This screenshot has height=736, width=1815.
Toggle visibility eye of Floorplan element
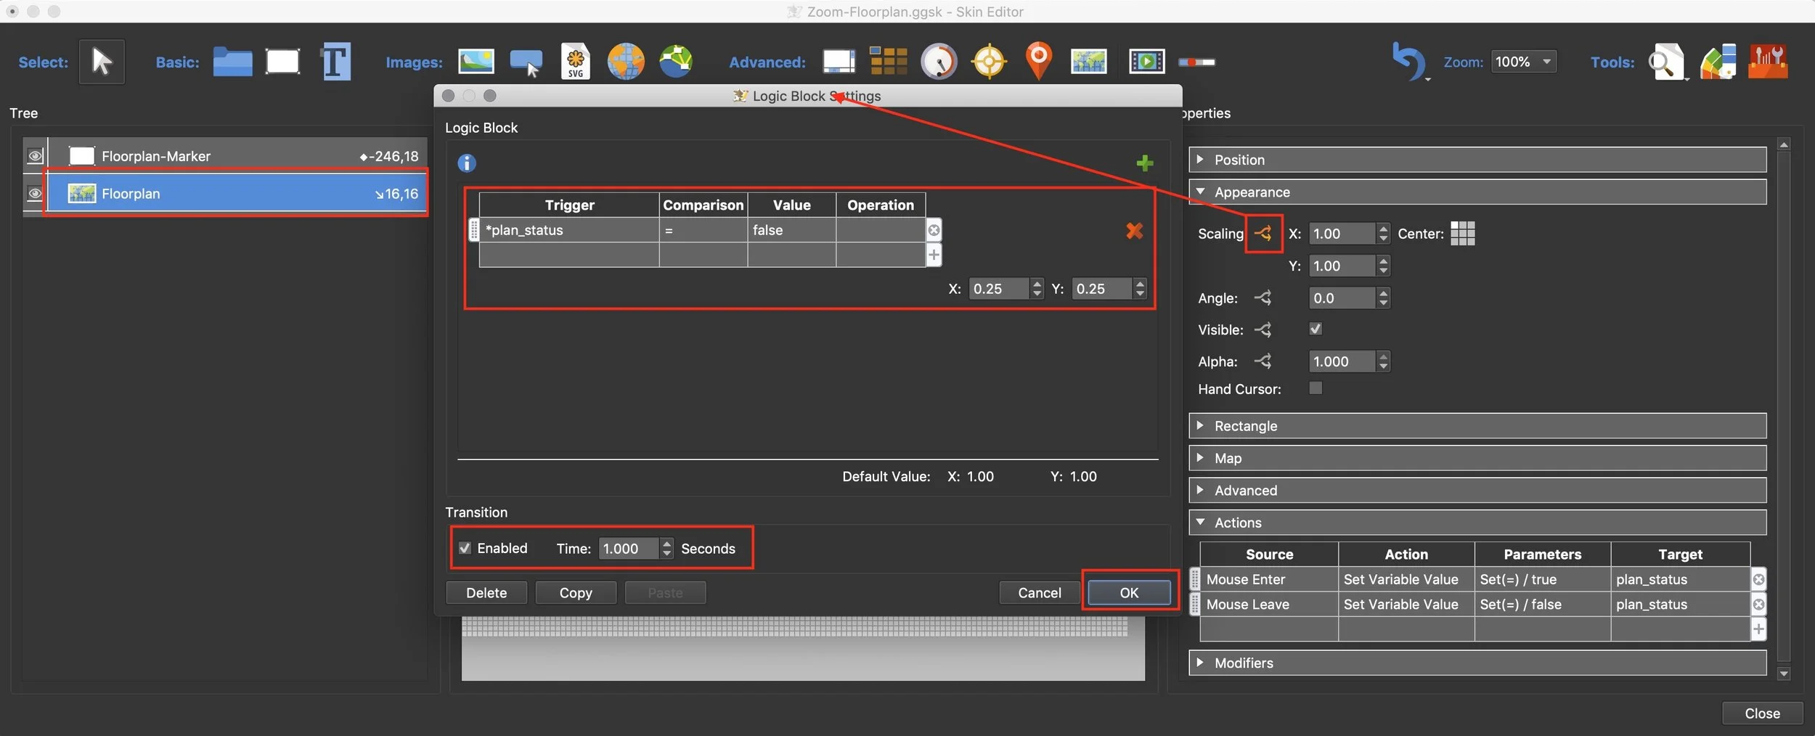35,194
